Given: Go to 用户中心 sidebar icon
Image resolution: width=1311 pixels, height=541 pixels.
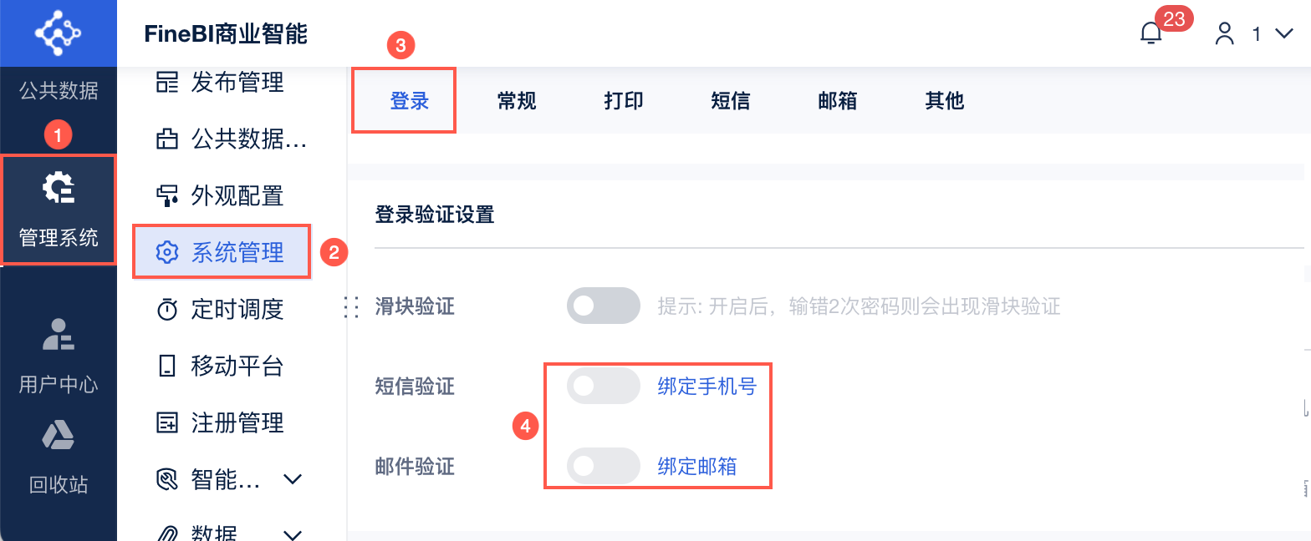Looking at the screenshot, I should [x=58, y=334].
